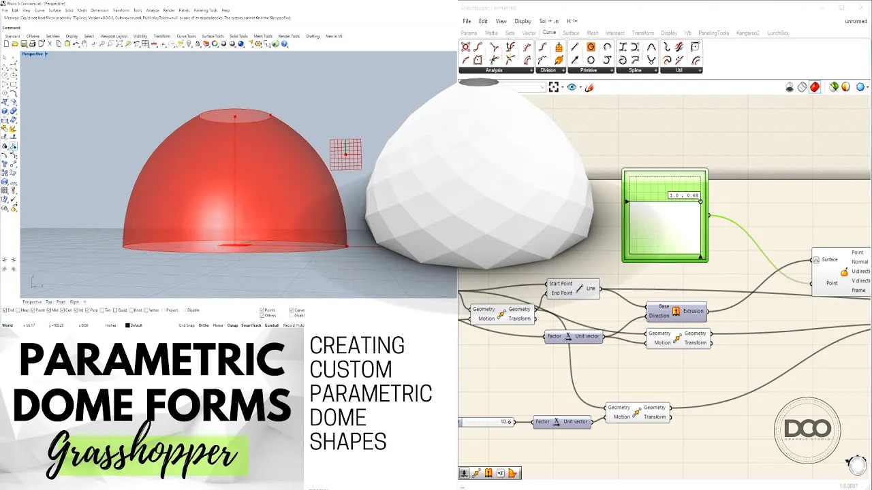Toggle the Quad osnap checkbox

[115, 310]
